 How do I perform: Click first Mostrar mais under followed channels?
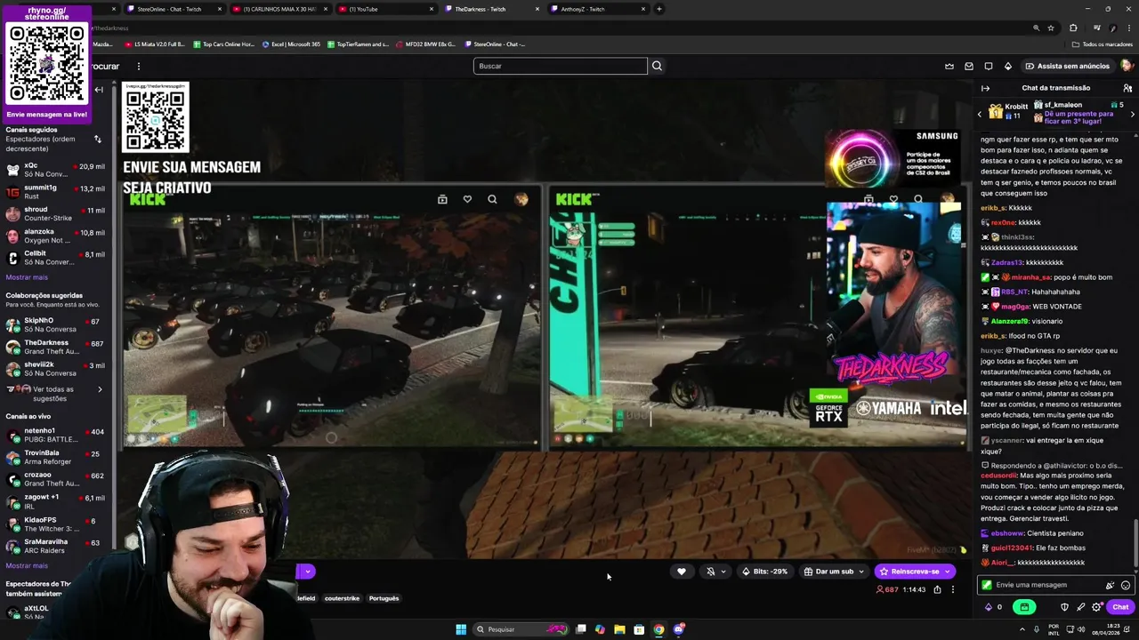click(x=27, y=277)
